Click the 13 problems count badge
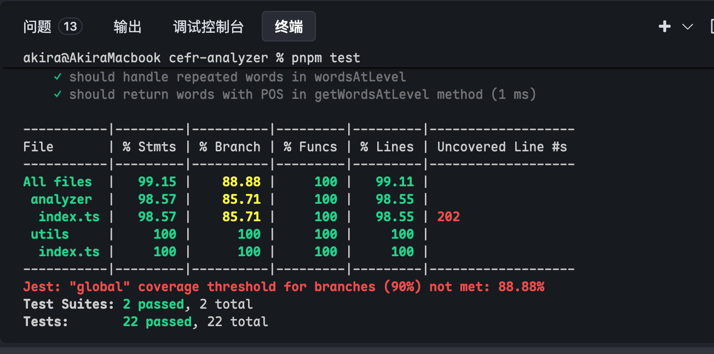714x354 pixels. coord(70,26)
